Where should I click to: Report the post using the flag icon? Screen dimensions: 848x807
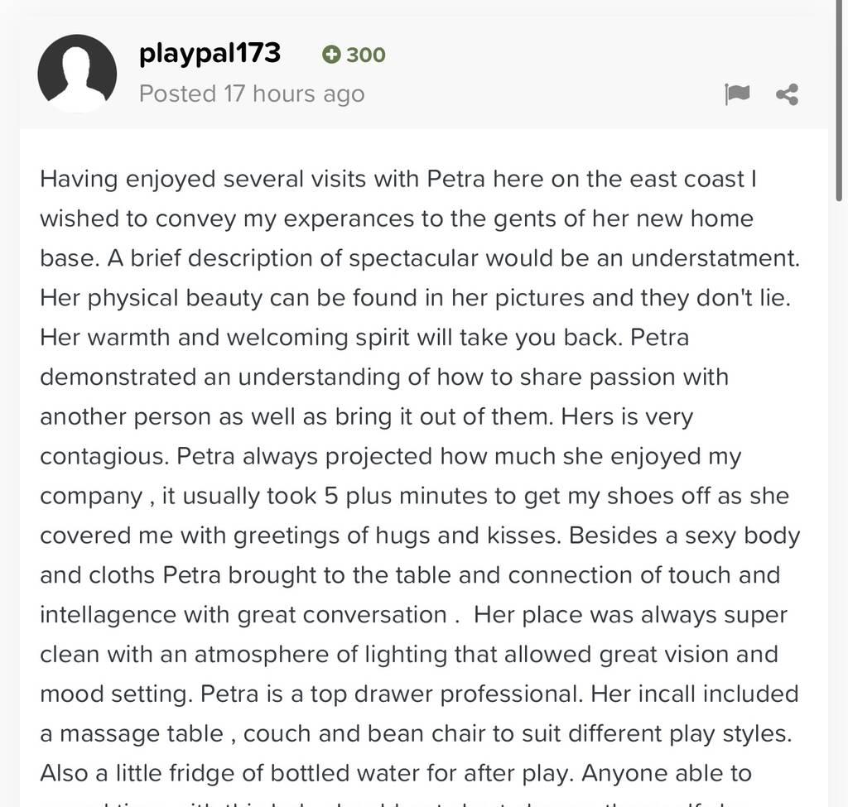point(737,94)
